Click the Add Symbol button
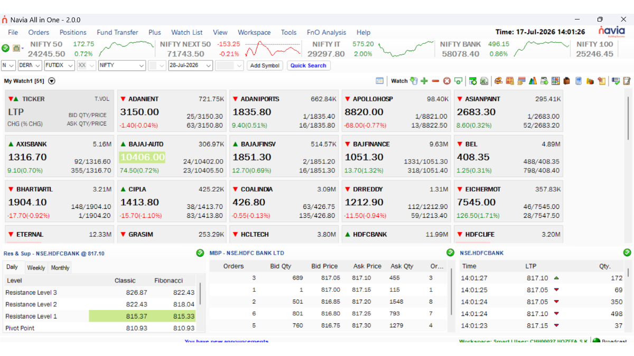The image size is (634, 356). click(265, 65)
